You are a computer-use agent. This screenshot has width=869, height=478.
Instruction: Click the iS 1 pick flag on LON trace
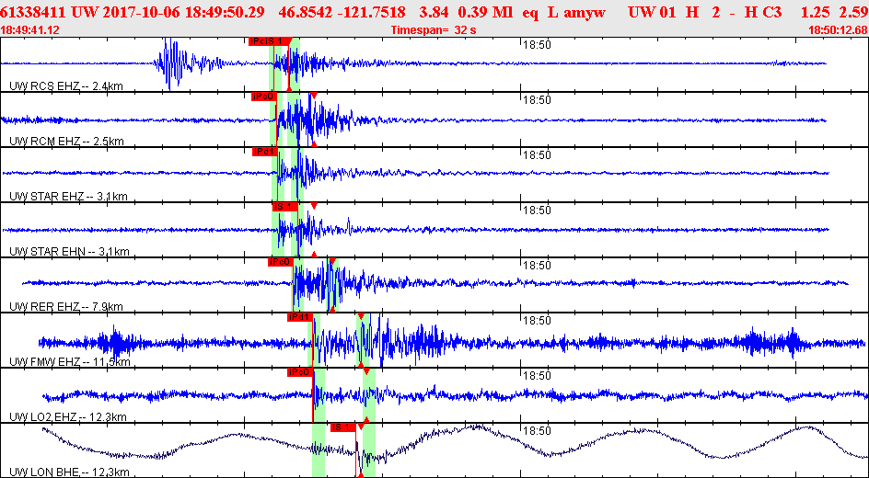(342, 427)
